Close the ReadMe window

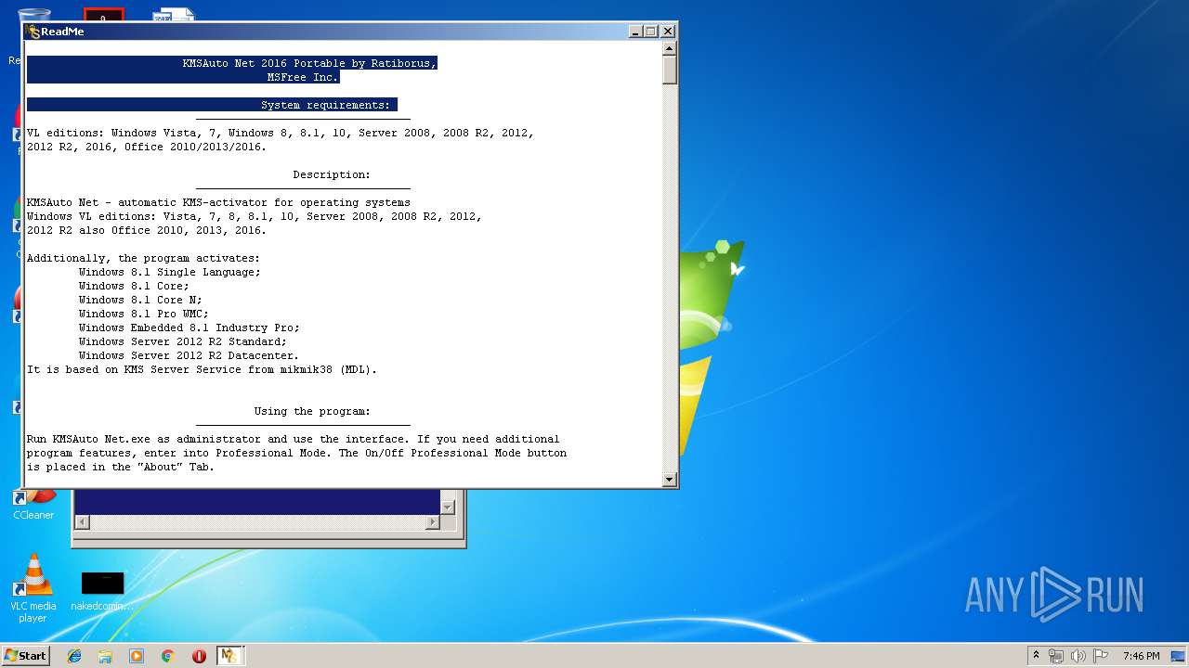tap(667, 32)
